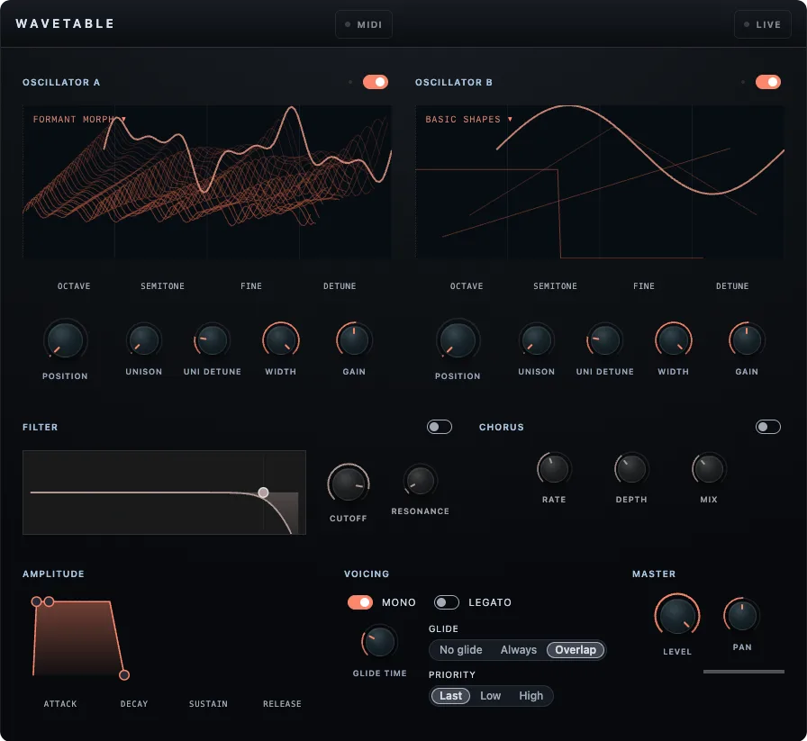Screen dimensions: 807x741
Task: Click Oscillator B Octave field
Action: [x=467, y=286]
